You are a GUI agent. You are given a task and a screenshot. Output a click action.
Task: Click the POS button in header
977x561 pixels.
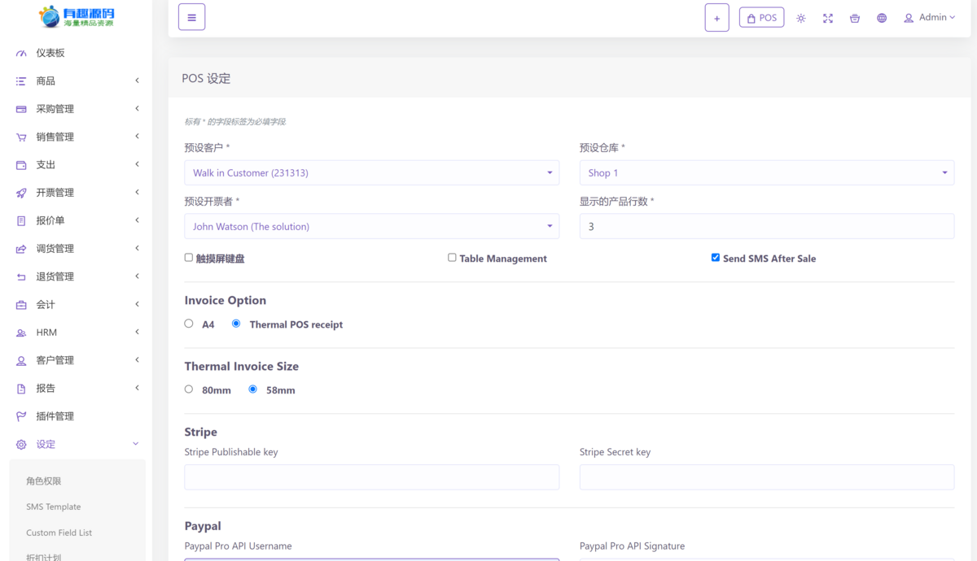(761, 18)
